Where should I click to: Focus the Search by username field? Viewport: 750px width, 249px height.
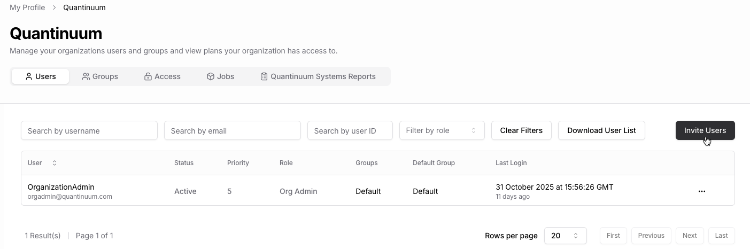89,130
